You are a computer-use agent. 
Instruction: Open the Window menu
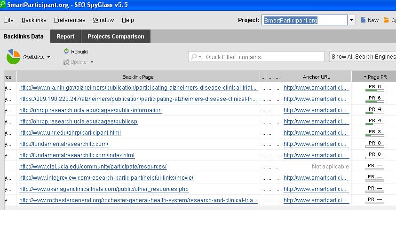(103, 20)
